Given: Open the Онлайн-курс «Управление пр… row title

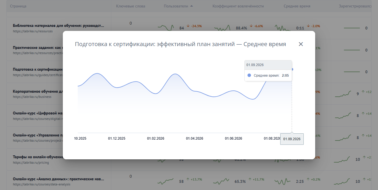Looking at the screenshot, I should click(x=38, y=135).
